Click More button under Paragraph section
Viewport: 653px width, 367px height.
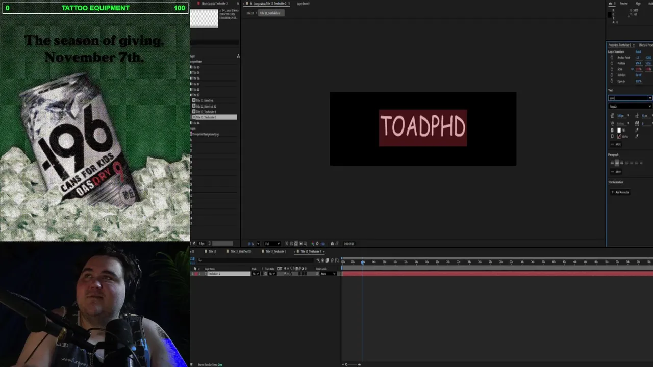pos(616,172)
